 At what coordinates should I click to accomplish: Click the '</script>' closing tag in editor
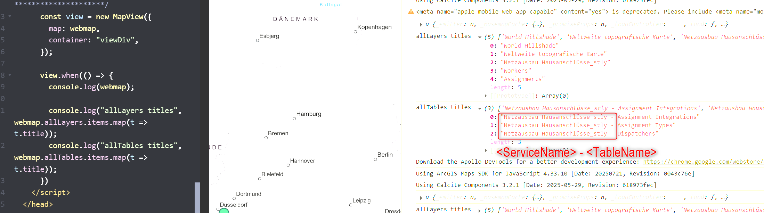click(x=51, y=192)
